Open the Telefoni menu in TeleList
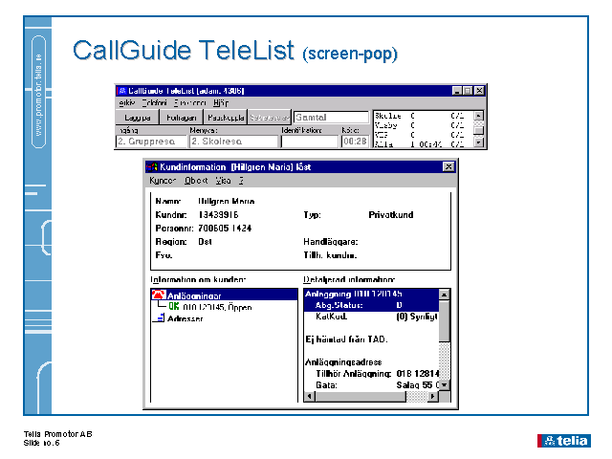Image resolution: width=612 pixels, height=459 pixels. [x=154, y=102]
